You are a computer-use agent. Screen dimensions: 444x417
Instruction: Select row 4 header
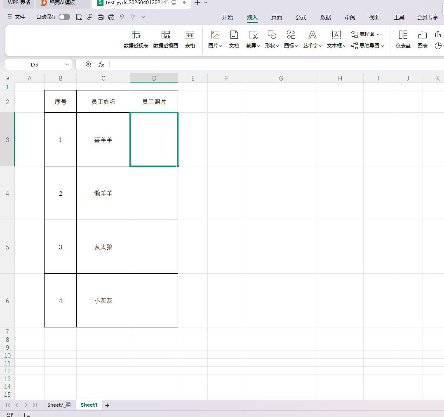7,193
